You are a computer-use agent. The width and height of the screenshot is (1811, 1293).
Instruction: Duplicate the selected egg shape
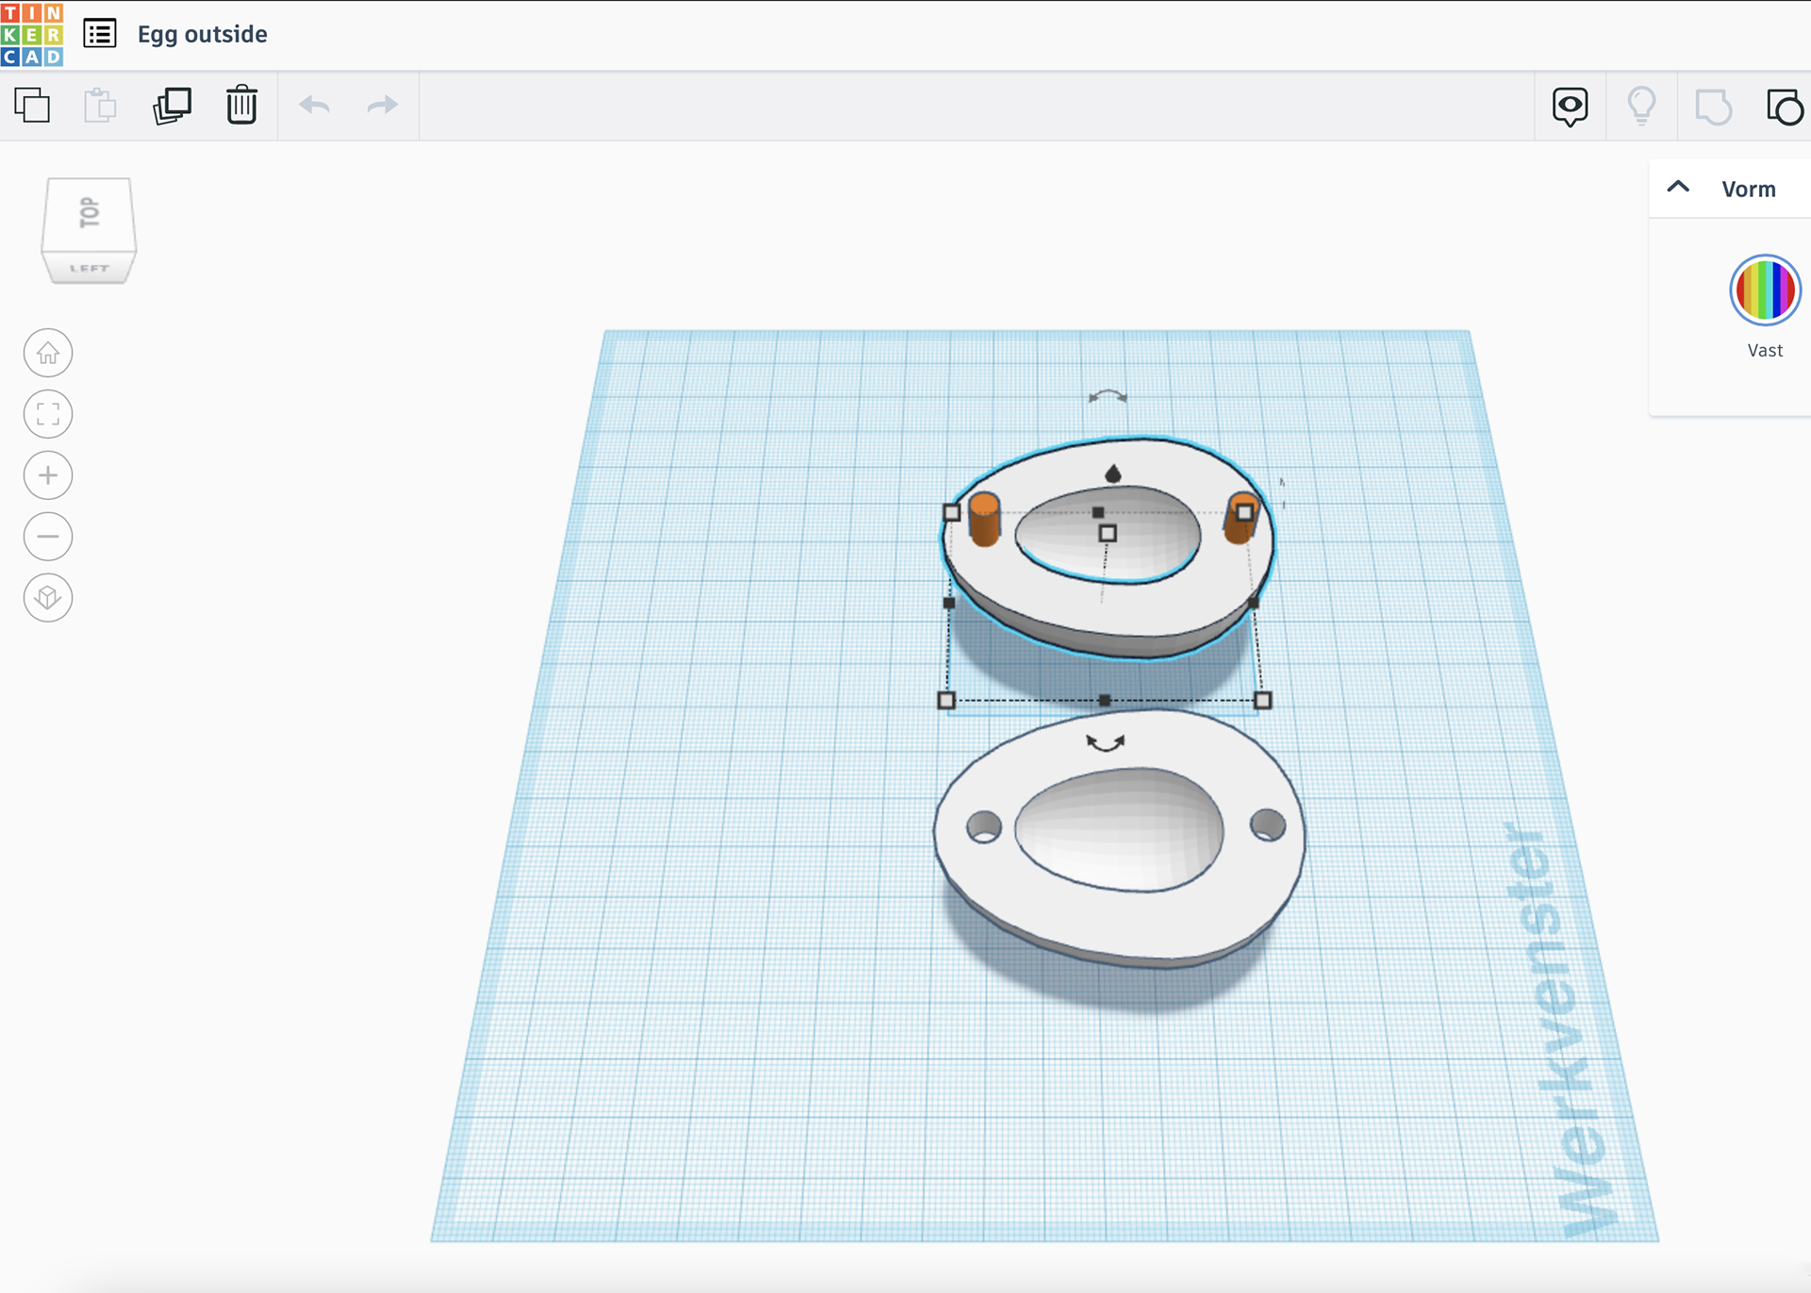[172, 106]
